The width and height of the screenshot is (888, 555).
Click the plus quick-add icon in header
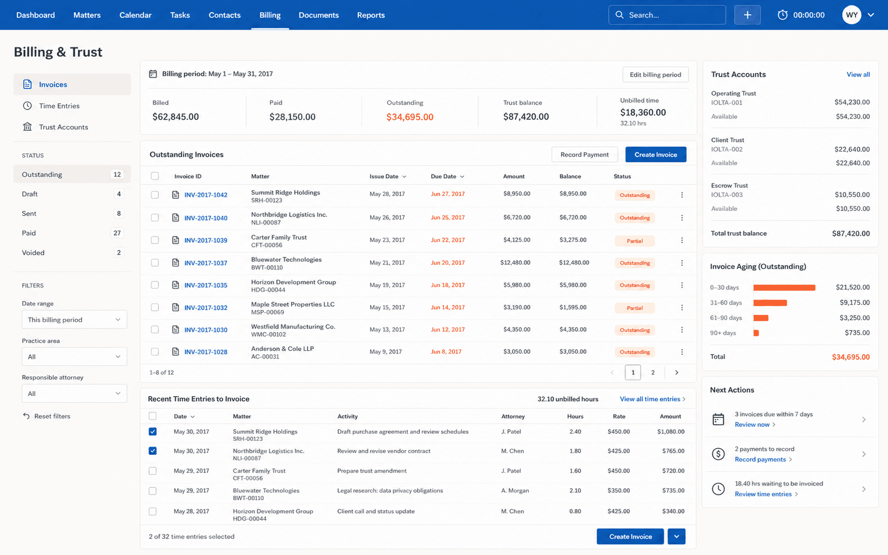click(747, 15)
